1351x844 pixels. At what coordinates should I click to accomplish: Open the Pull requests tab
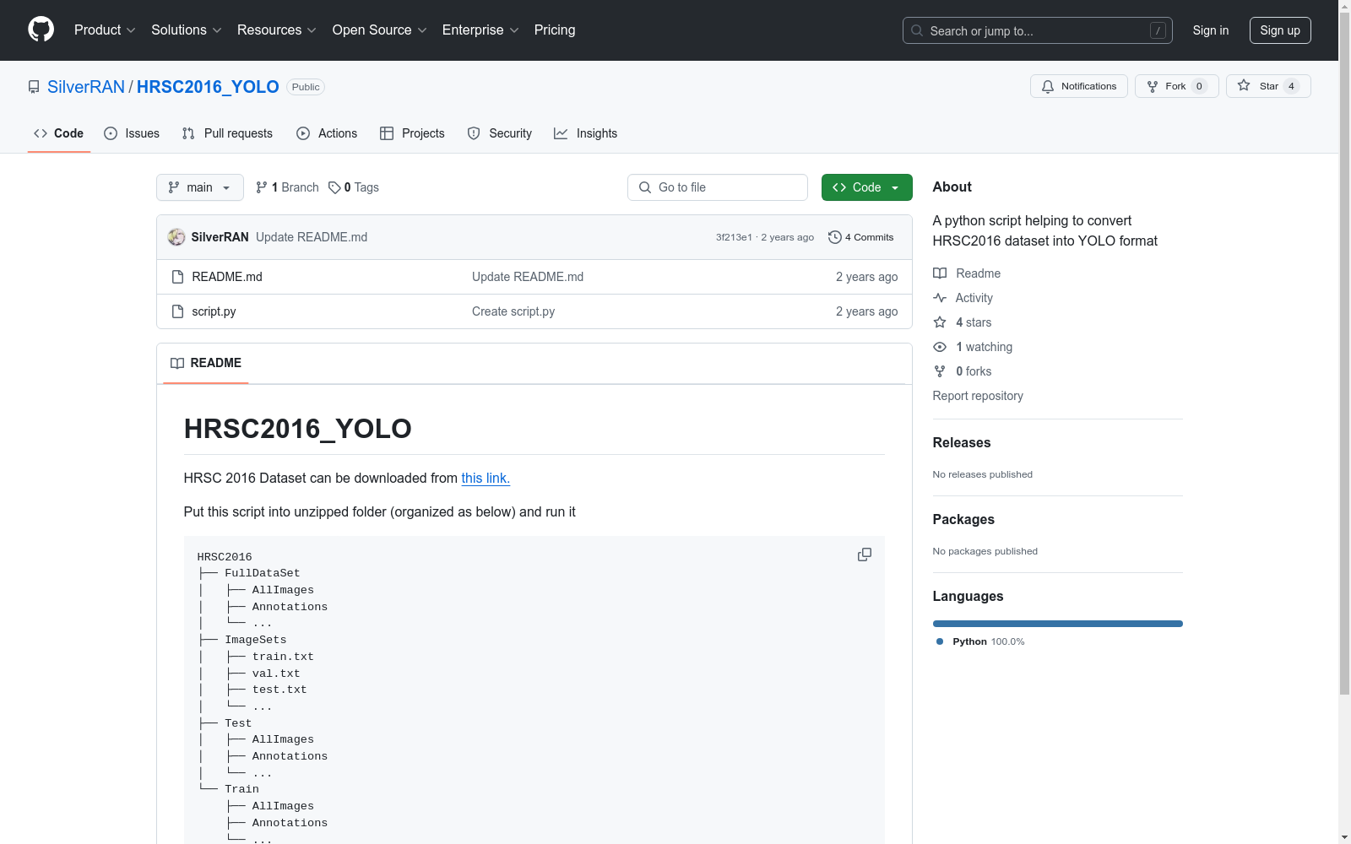227,133
